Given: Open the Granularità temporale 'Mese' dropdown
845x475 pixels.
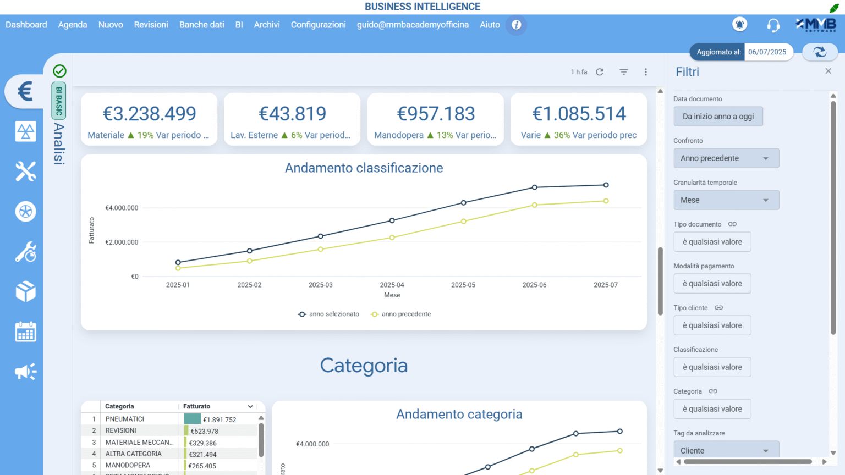Looking at the screenshot, I should click(x=726, y=200).
